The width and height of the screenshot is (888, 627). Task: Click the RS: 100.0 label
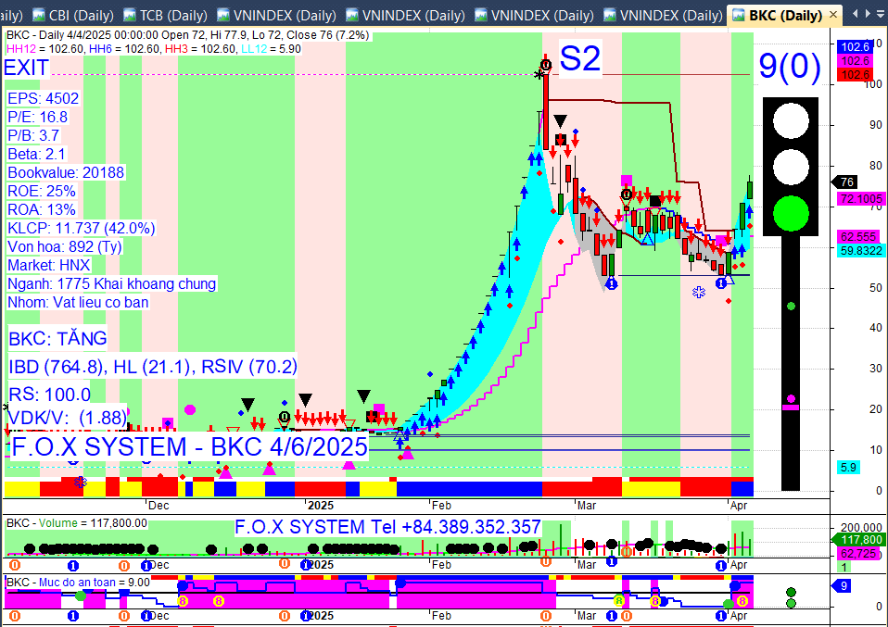pyautogui.click(x=50, y=395)
